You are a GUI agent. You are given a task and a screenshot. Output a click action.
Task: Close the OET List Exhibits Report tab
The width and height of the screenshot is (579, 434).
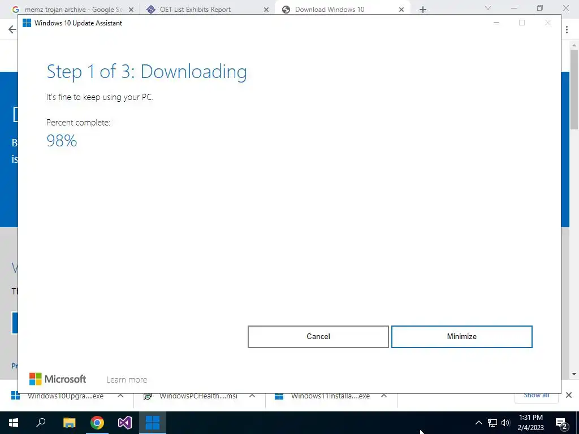point(266,10)
